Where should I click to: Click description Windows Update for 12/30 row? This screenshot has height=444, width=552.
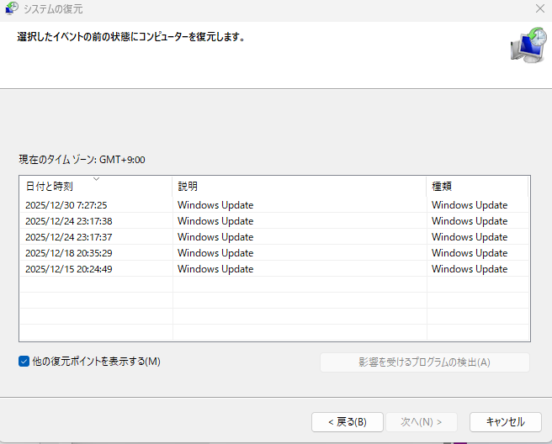coord(215,205)
